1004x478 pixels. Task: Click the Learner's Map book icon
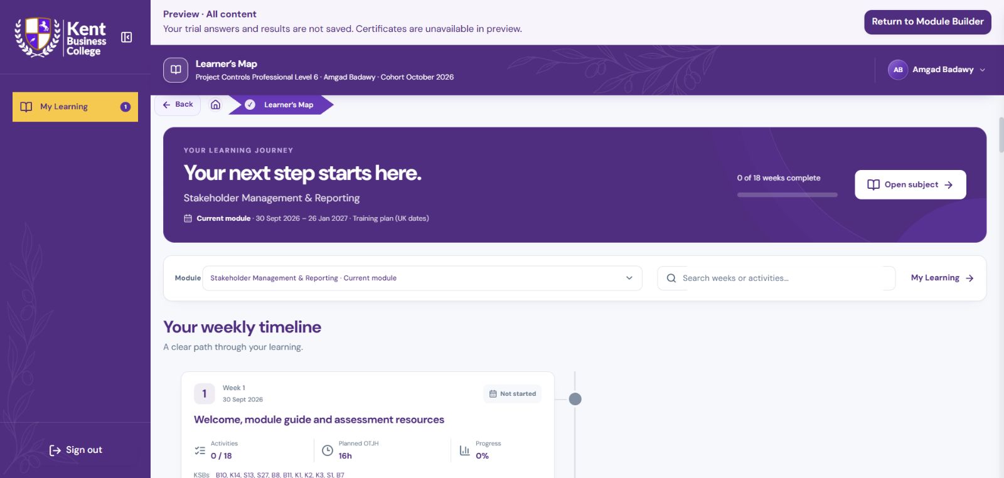(x=176, y=70)
